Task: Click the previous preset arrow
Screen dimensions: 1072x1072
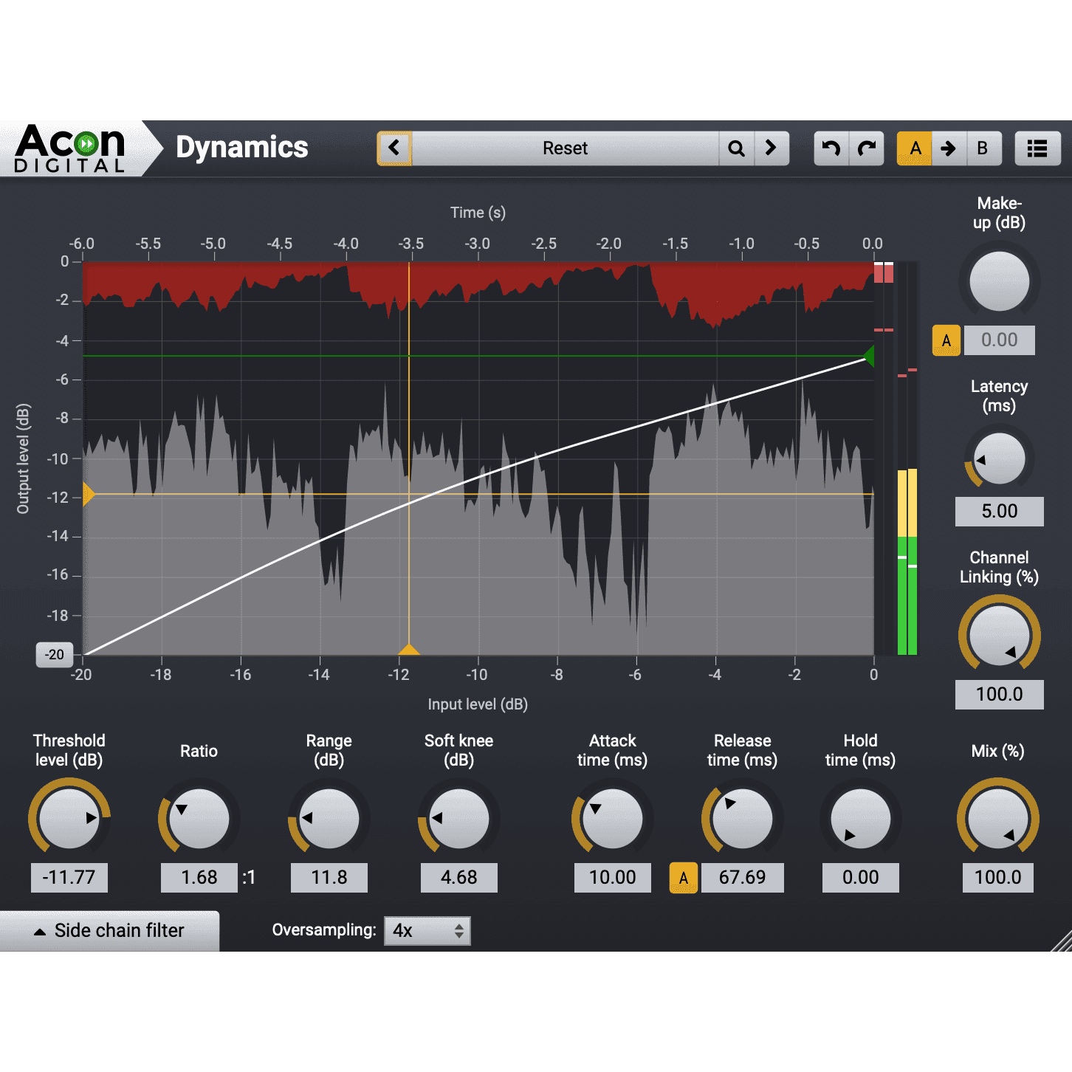Action: (x=394, y=148)
